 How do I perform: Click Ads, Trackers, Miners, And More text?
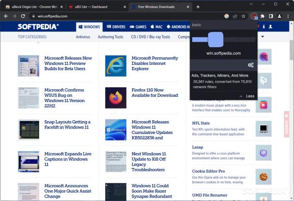[x=220, y=76]
